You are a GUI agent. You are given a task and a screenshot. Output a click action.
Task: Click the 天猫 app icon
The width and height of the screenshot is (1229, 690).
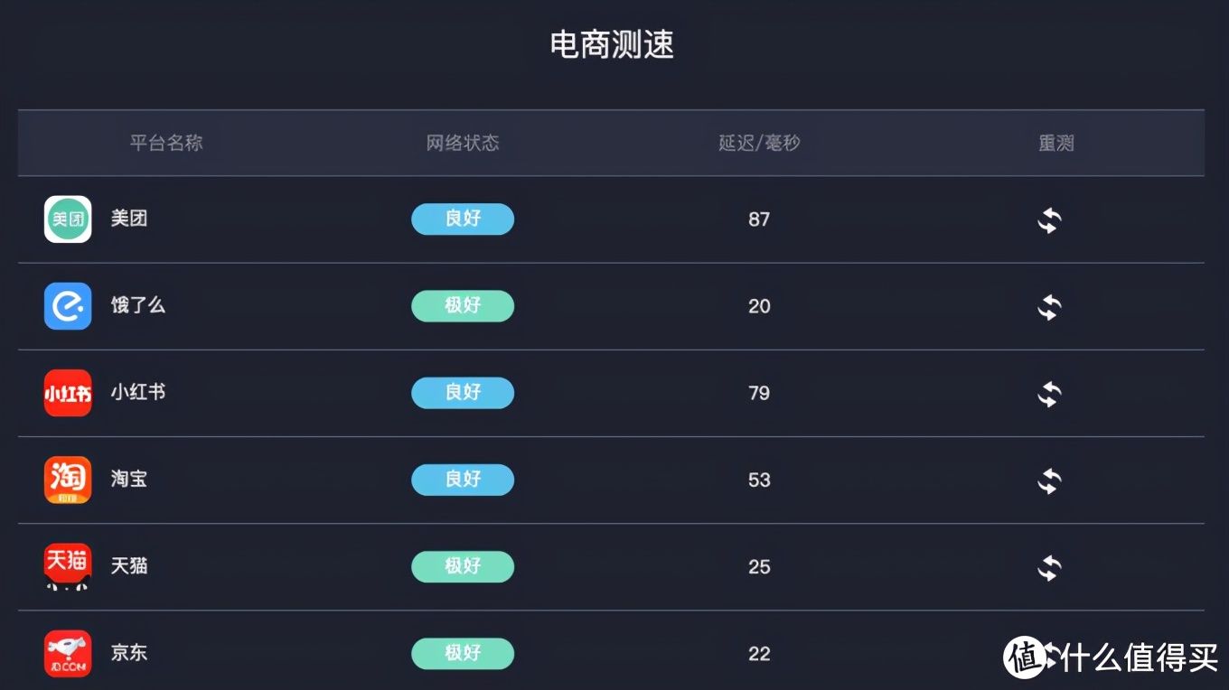coord(68,566)
